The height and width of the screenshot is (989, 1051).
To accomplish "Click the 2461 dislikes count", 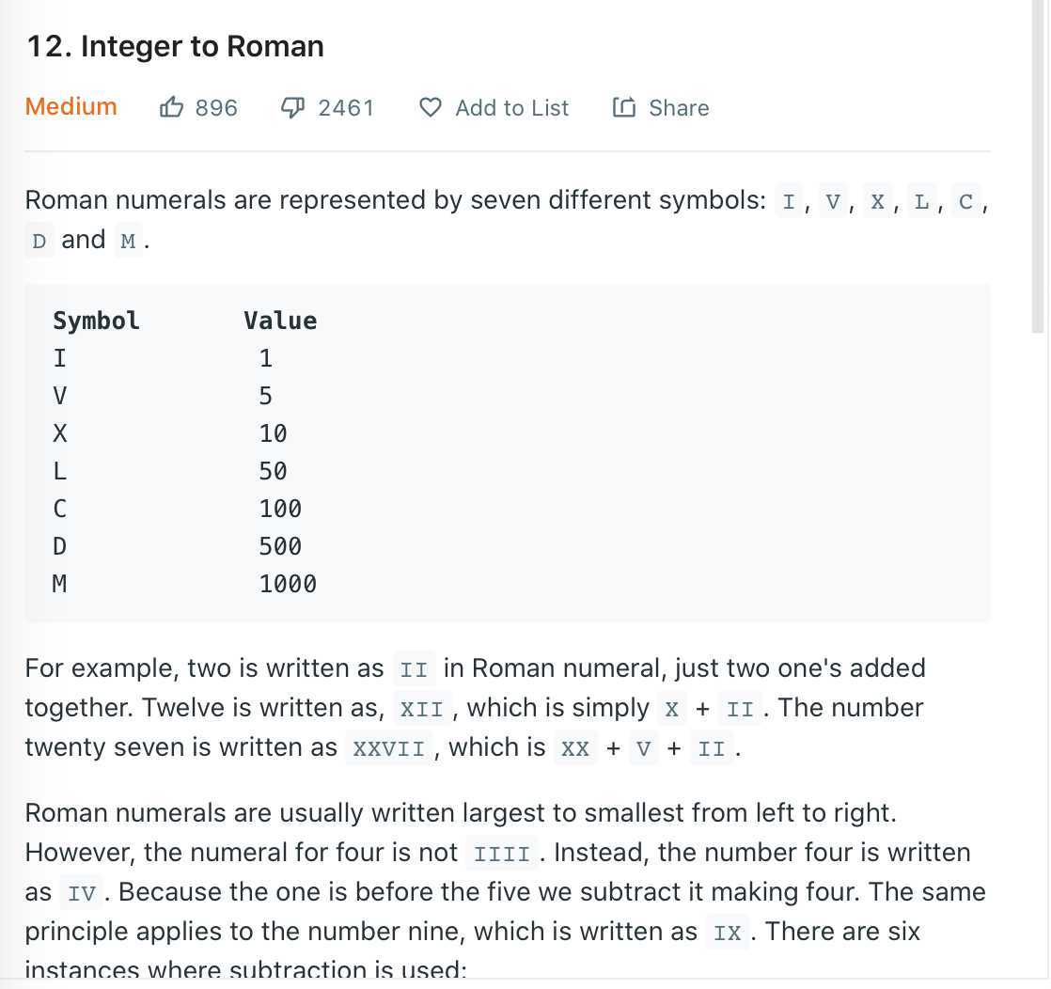I will click(346, 108).
